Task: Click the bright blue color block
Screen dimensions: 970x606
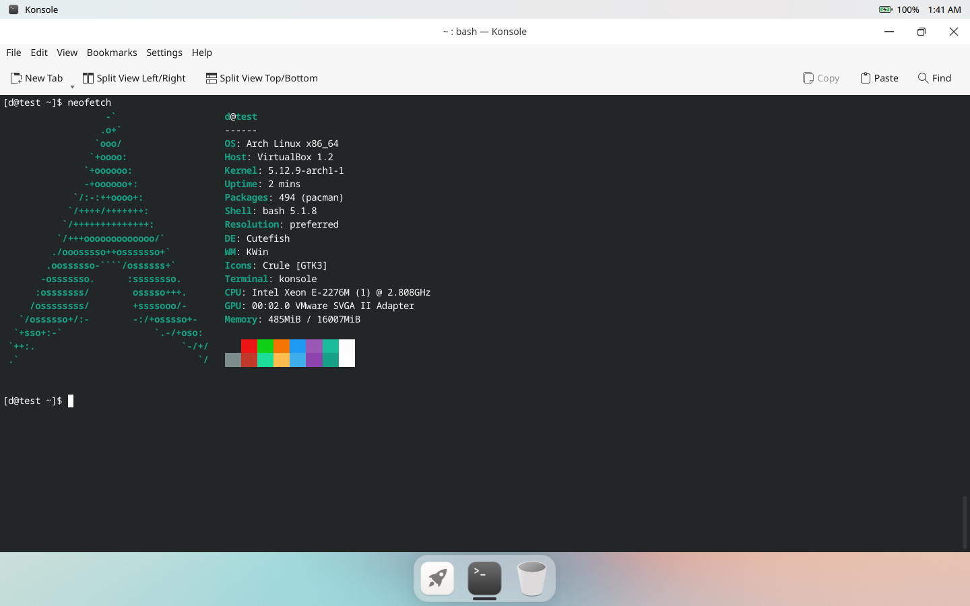Action: point(298,346)
